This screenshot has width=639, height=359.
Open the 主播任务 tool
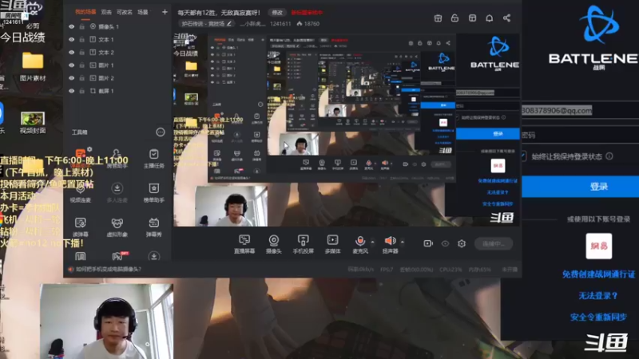(x=153, y=158)
